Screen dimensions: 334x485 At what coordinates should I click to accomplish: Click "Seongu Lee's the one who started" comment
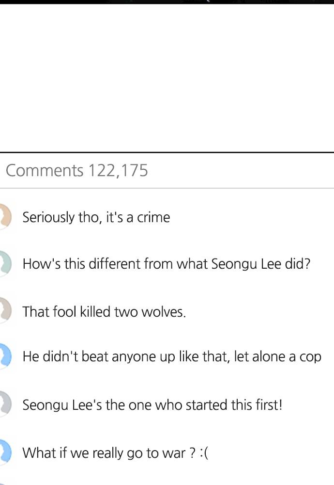(152, 404)
